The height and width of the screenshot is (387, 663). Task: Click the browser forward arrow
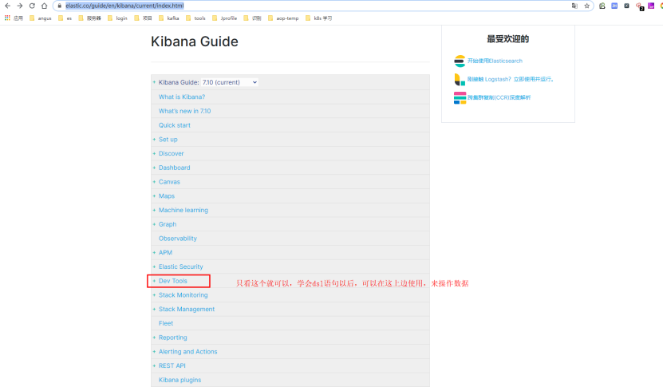(19, 6)
